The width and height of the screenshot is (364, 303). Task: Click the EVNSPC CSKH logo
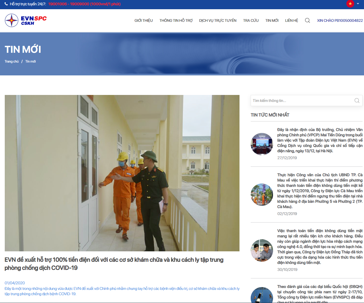(x=25, y=20)
